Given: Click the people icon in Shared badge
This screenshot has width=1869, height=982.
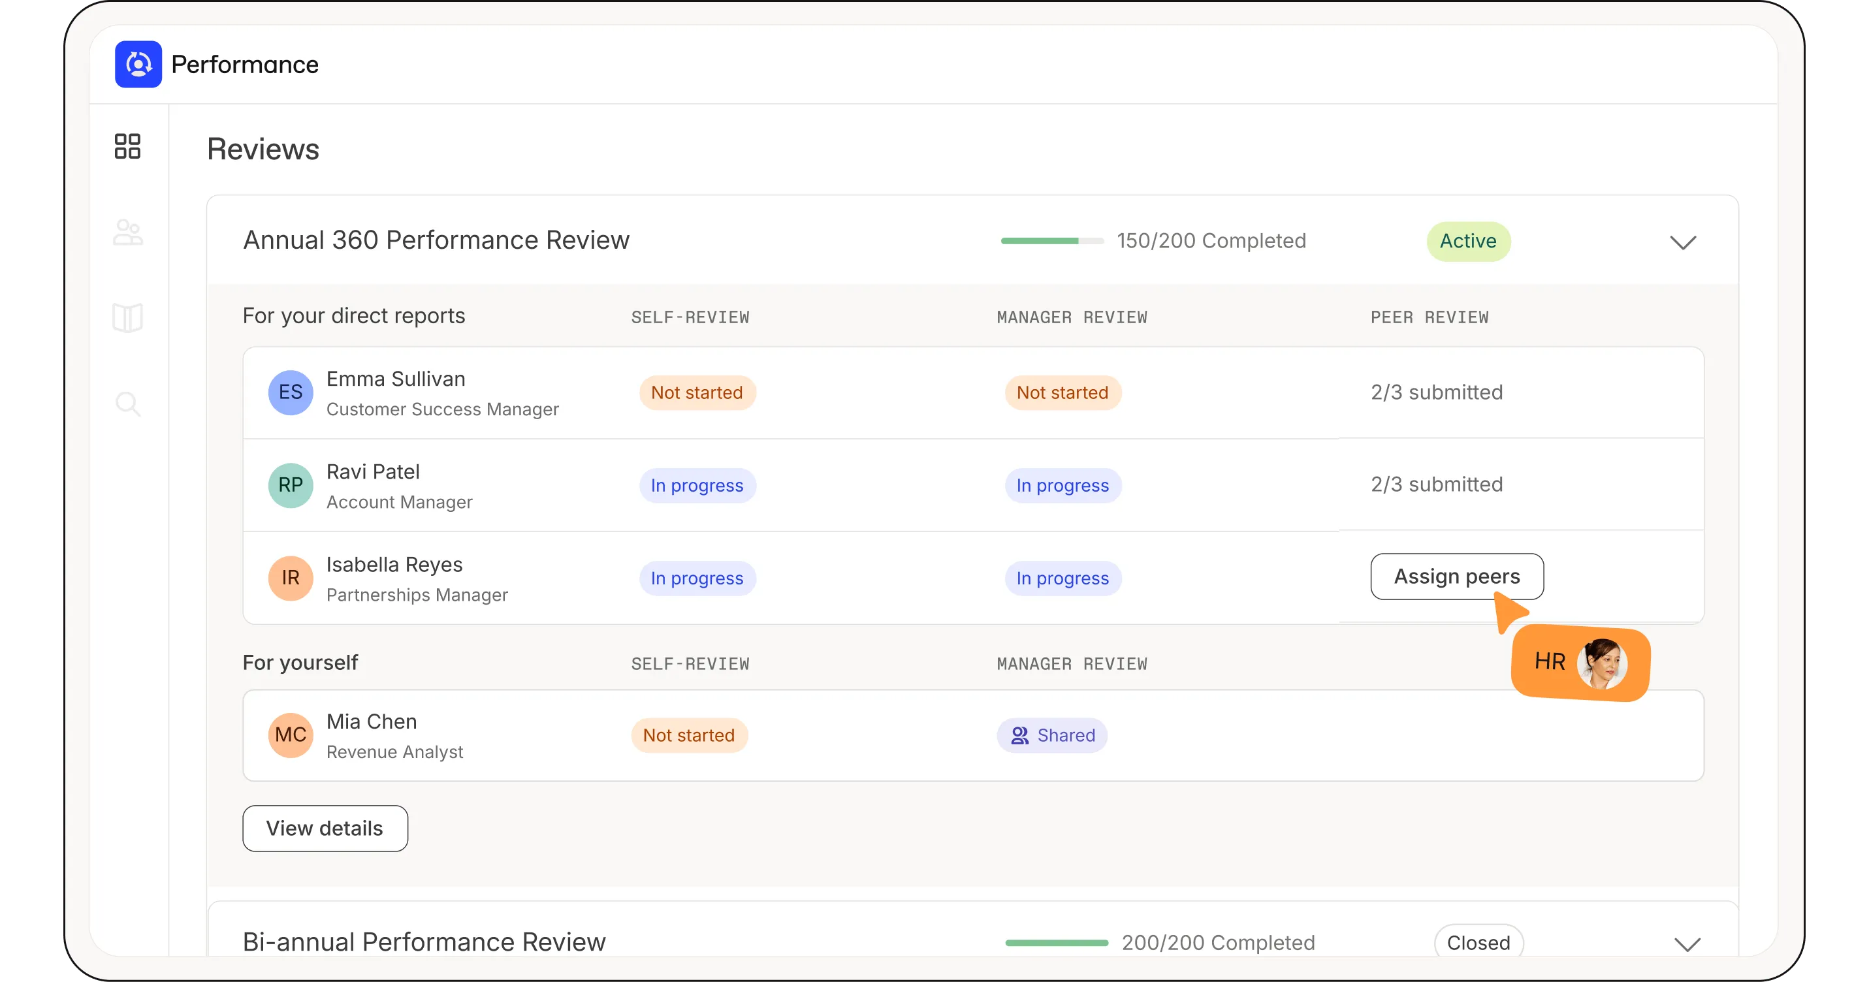Looking at the screenshot, I should click(x=1019, y=735).
